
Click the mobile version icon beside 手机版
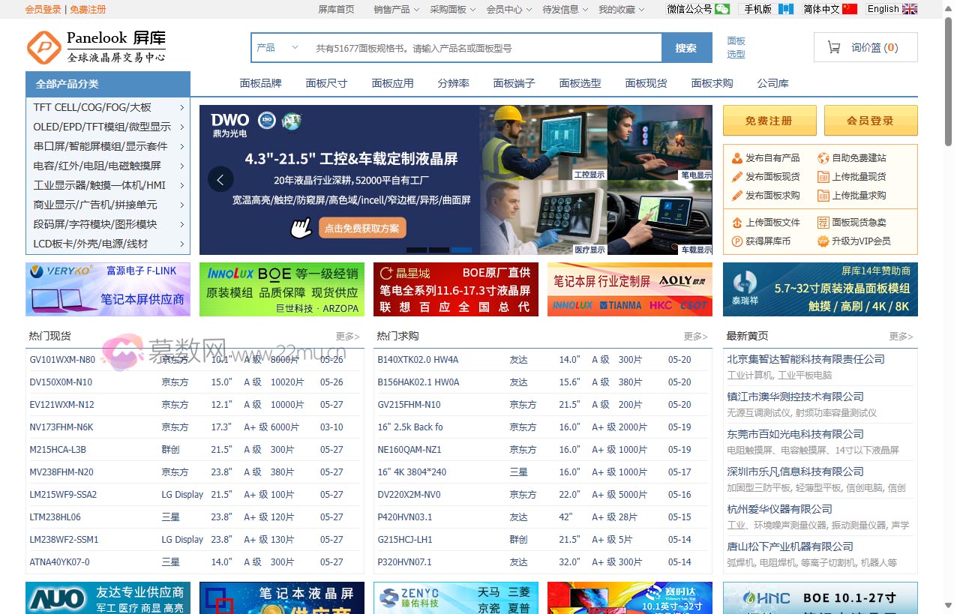(785, 9)
